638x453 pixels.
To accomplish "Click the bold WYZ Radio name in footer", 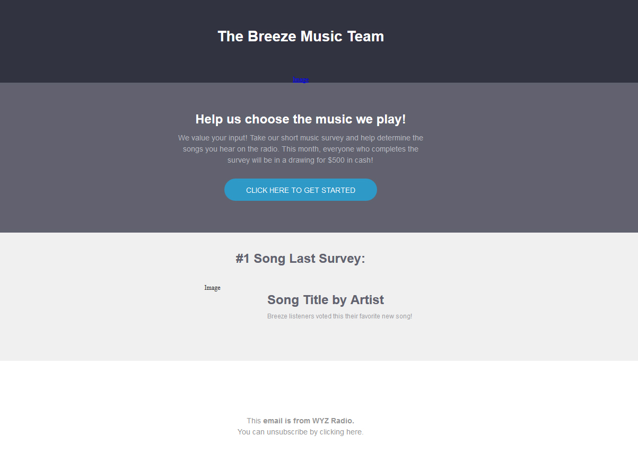I will [x=333, y=421].
